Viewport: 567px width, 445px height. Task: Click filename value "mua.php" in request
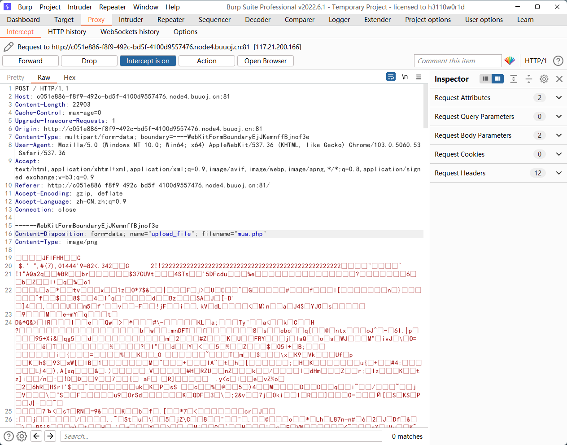[x=250, y=234]
